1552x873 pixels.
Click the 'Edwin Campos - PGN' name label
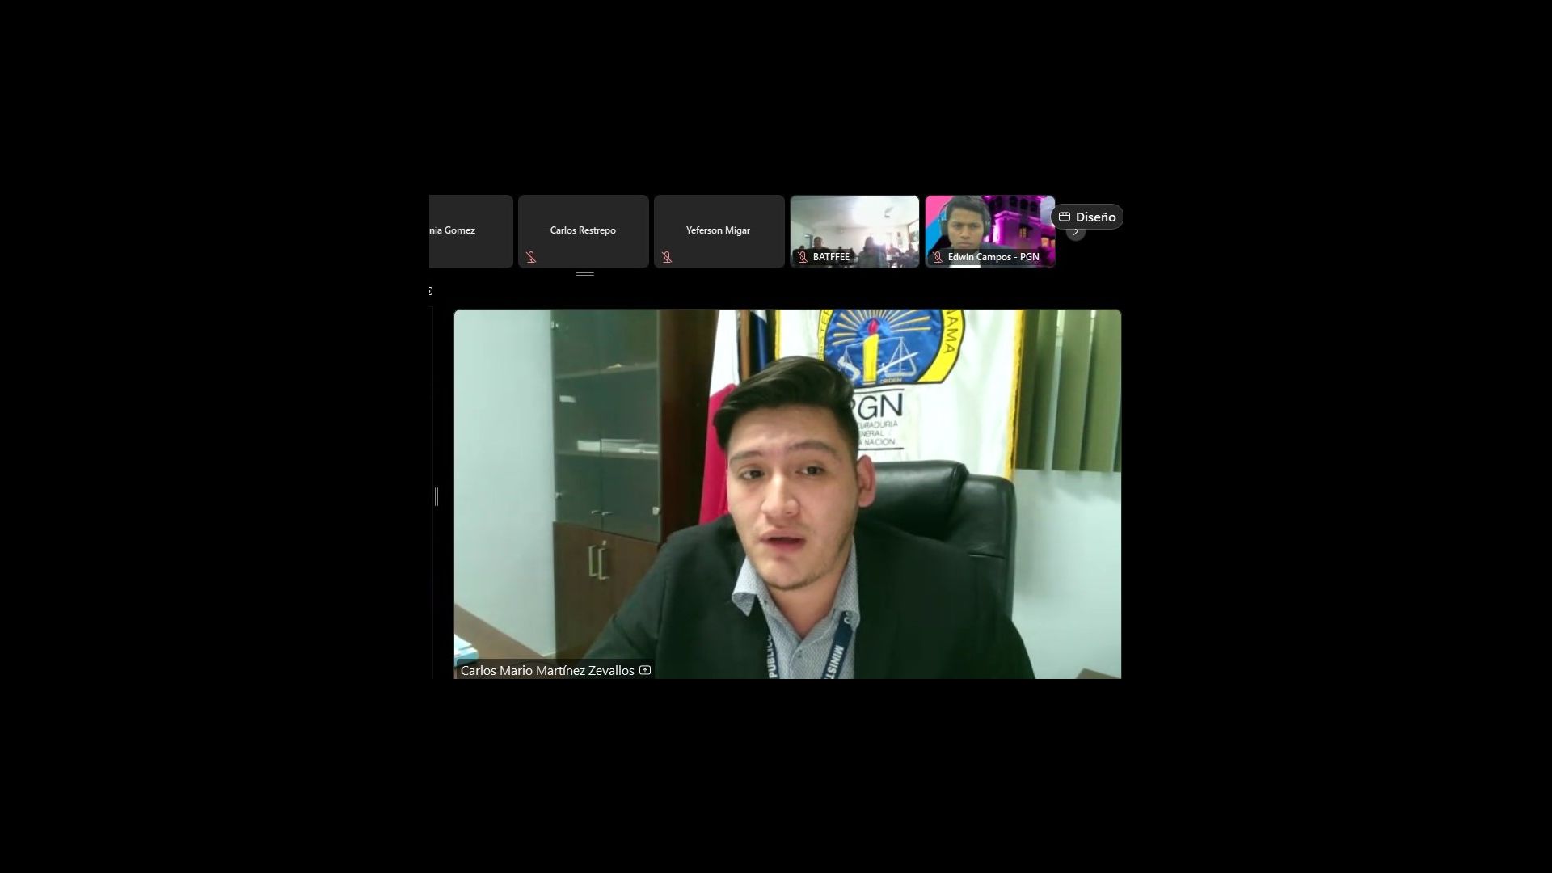pyautogui.click(x=993, y=257)
